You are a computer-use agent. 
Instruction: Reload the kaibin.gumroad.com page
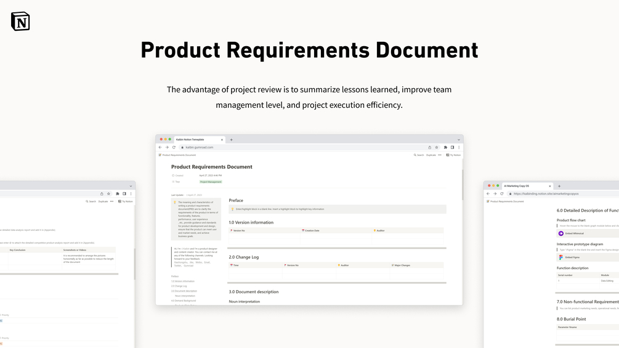[x=174, y=147]
